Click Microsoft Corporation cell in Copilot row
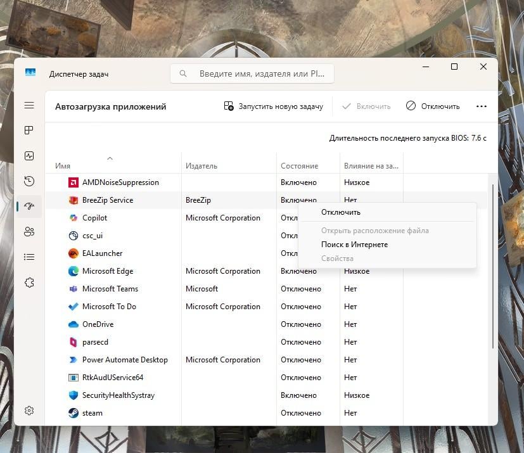 [223, 218]
